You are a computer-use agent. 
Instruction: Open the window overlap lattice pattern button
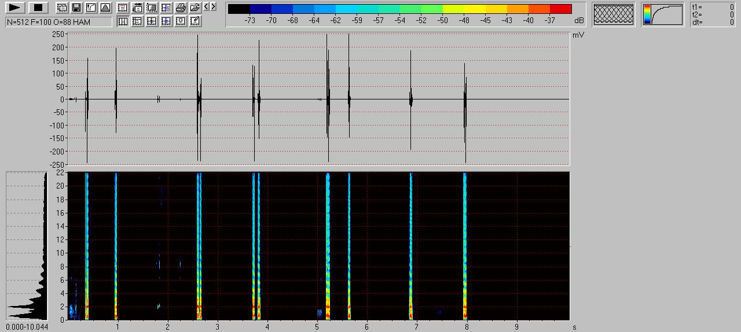coord(613,14)
